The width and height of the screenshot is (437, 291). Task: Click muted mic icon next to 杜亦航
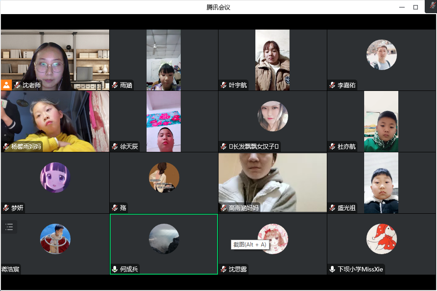(332, 146)
